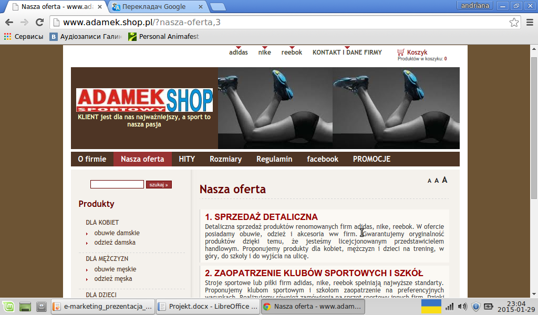
Task: Click the volume speaker tray icon
Action: (462, 307)
